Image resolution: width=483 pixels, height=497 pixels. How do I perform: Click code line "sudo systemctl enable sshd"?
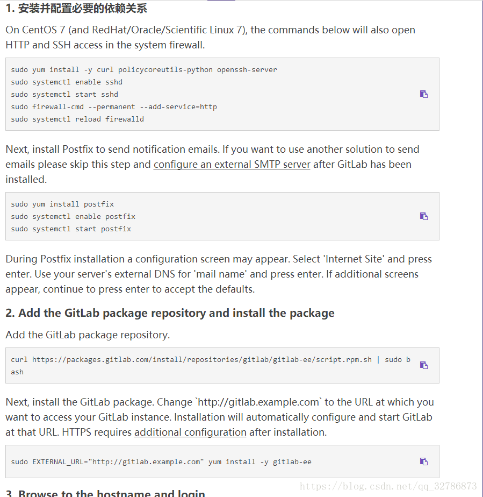[67, 82]
